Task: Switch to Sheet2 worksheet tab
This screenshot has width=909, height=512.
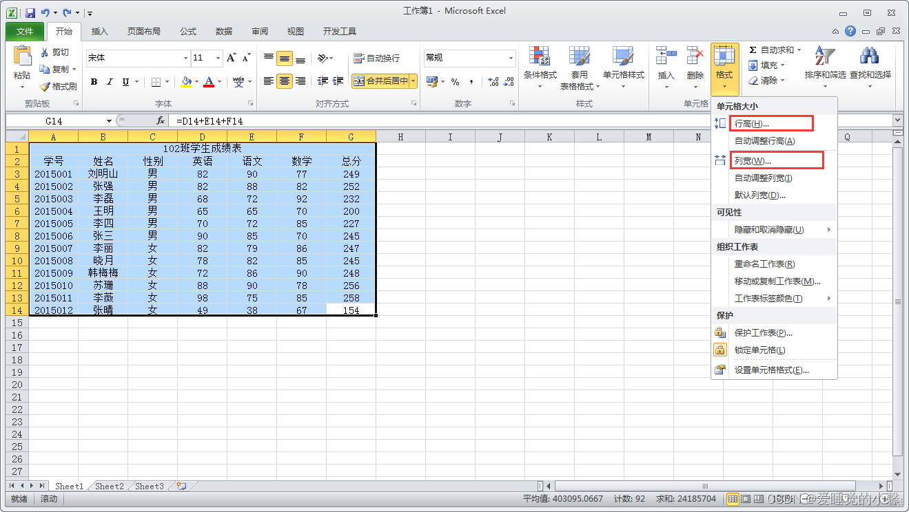Action: (x=110, y=486)
